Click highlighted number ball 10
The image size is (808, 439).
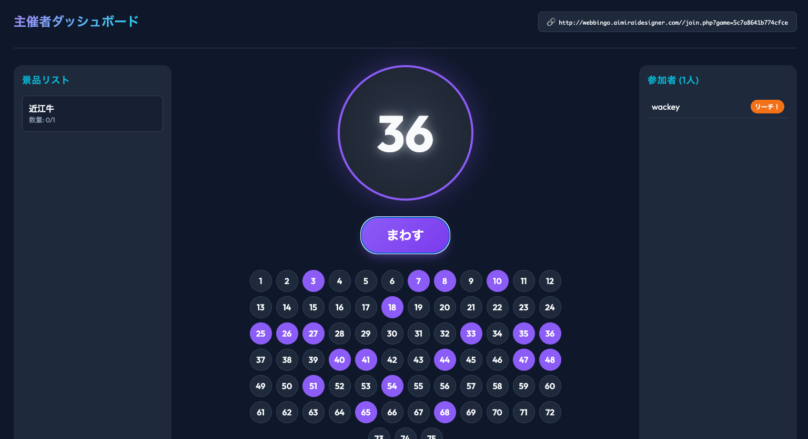(x=498, y=281)
